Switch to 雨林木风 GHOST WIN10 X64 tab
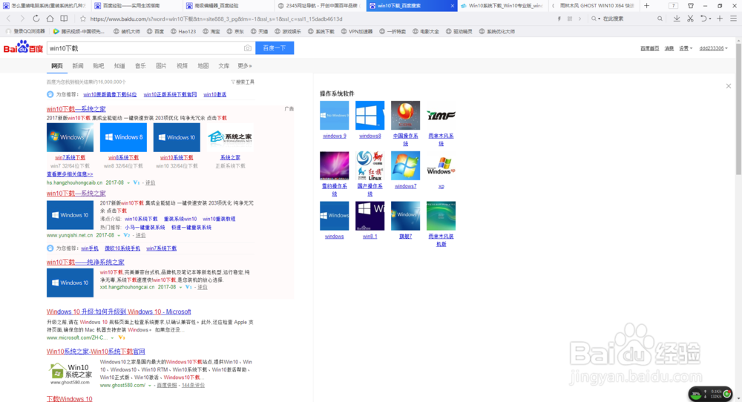 tap(594, 6)
